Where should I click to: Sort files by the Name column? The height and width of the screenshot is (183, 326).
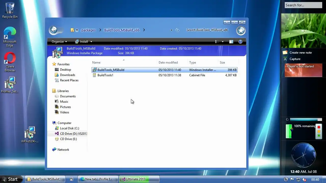coord(124,63)
